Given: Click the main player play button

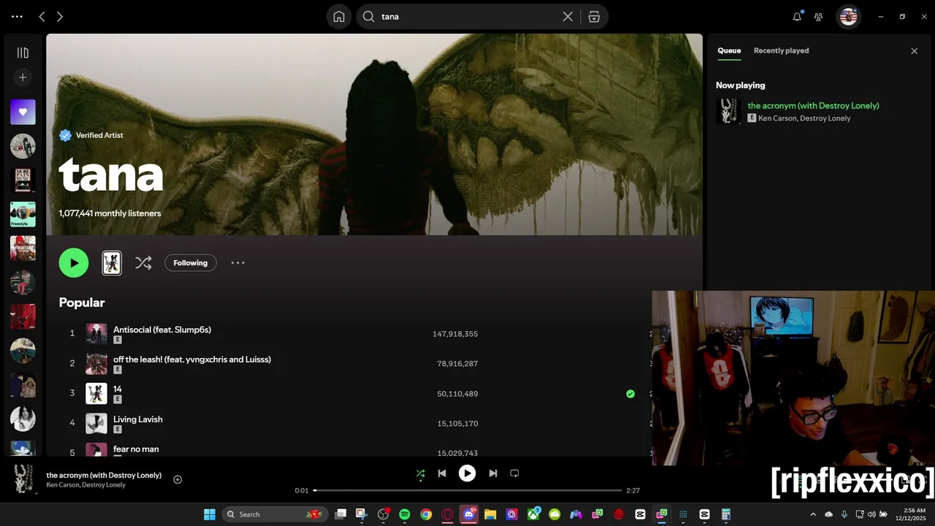Looking at the screenshot, I should (x=467, y=473).
